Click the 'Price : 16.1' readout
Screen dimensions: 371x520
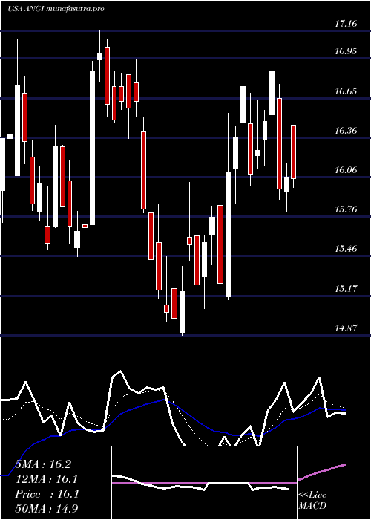click(x=47, y=494)
